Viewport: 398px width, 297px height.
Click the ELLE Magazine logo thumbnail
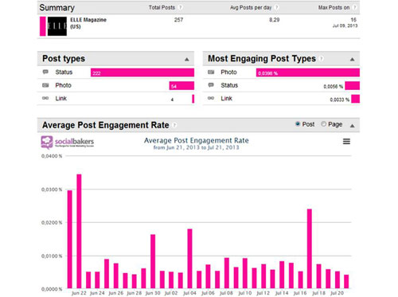pos(57,26)
